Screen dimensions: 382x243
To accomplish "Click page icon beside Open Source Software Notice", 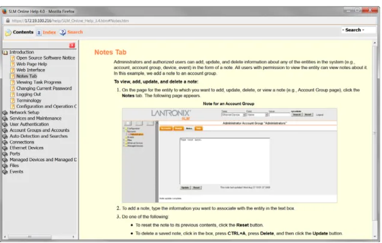I will click(13, 58).
